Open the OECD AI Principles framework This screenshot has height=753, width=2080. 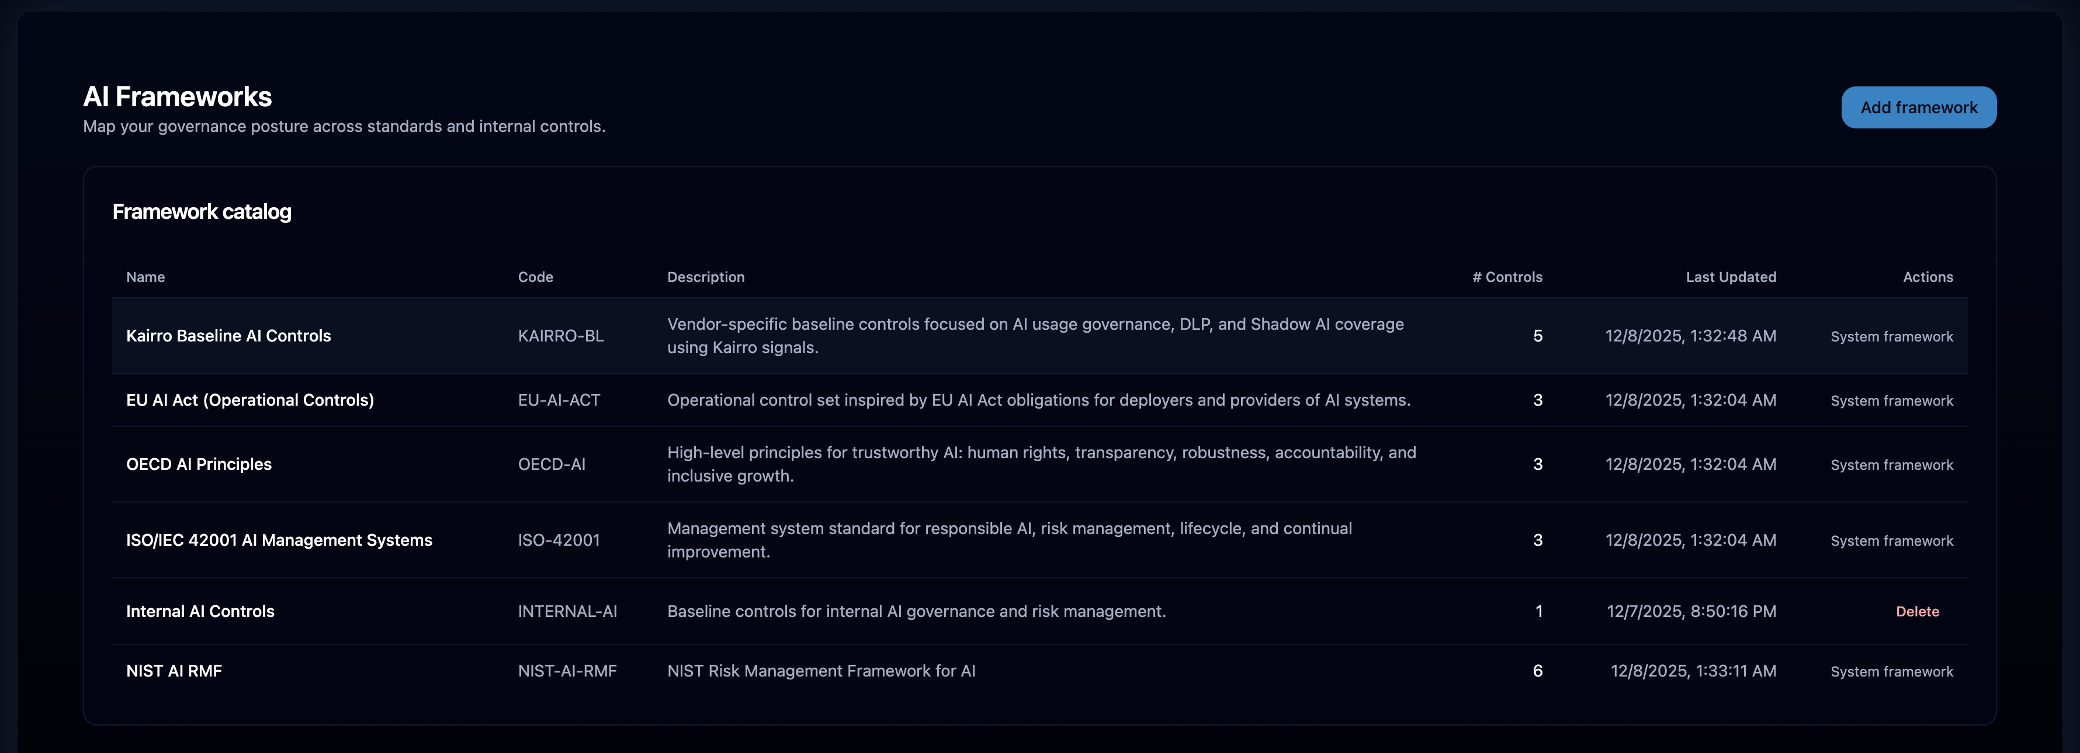199,464
